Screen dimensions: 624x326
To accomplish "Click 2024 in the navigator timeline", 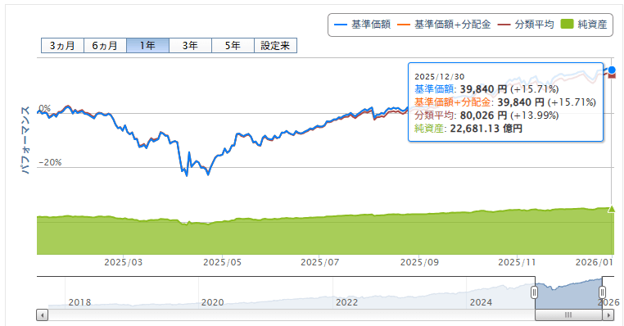I will [x=481, y=302].
